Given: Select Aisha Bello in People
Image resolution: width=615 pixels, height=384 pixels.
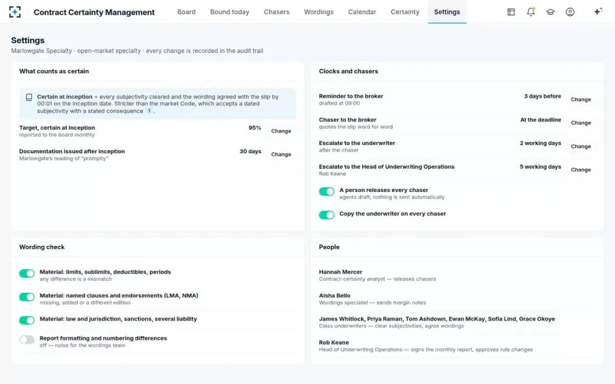Looking at the screenshot, I should click(x=335, y=295).
